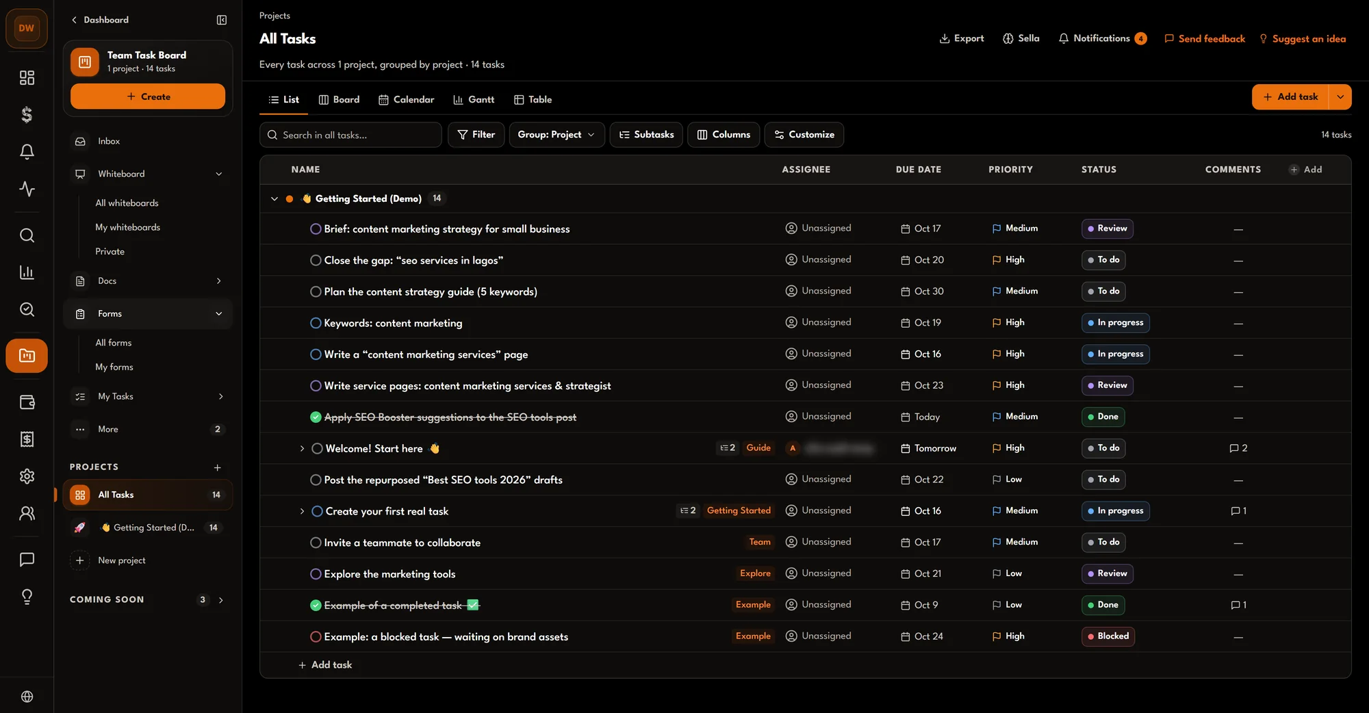This screenshot has height=713, width=1369.
Task: Click the DW workspace avatar
Action: point(27,28)
